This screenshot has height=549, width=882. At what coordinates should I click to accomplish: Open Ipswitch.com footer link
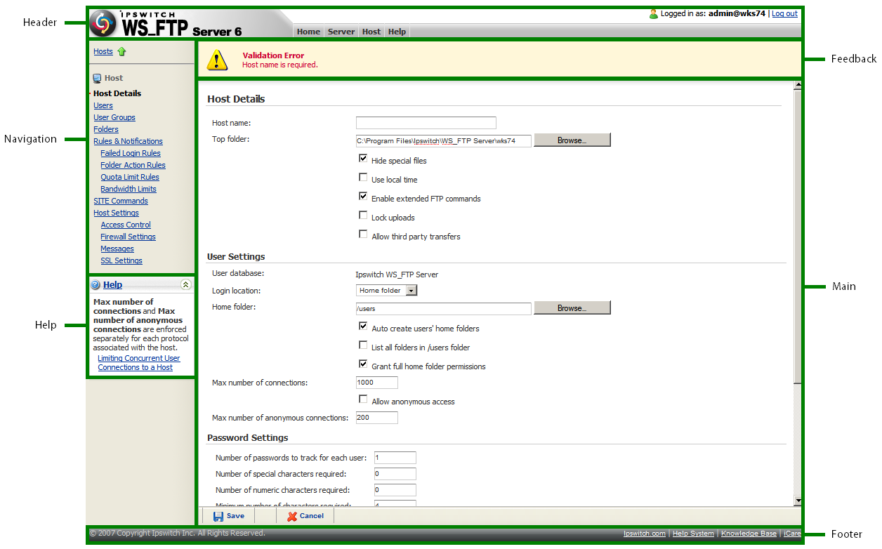click(x=645, y=534)
